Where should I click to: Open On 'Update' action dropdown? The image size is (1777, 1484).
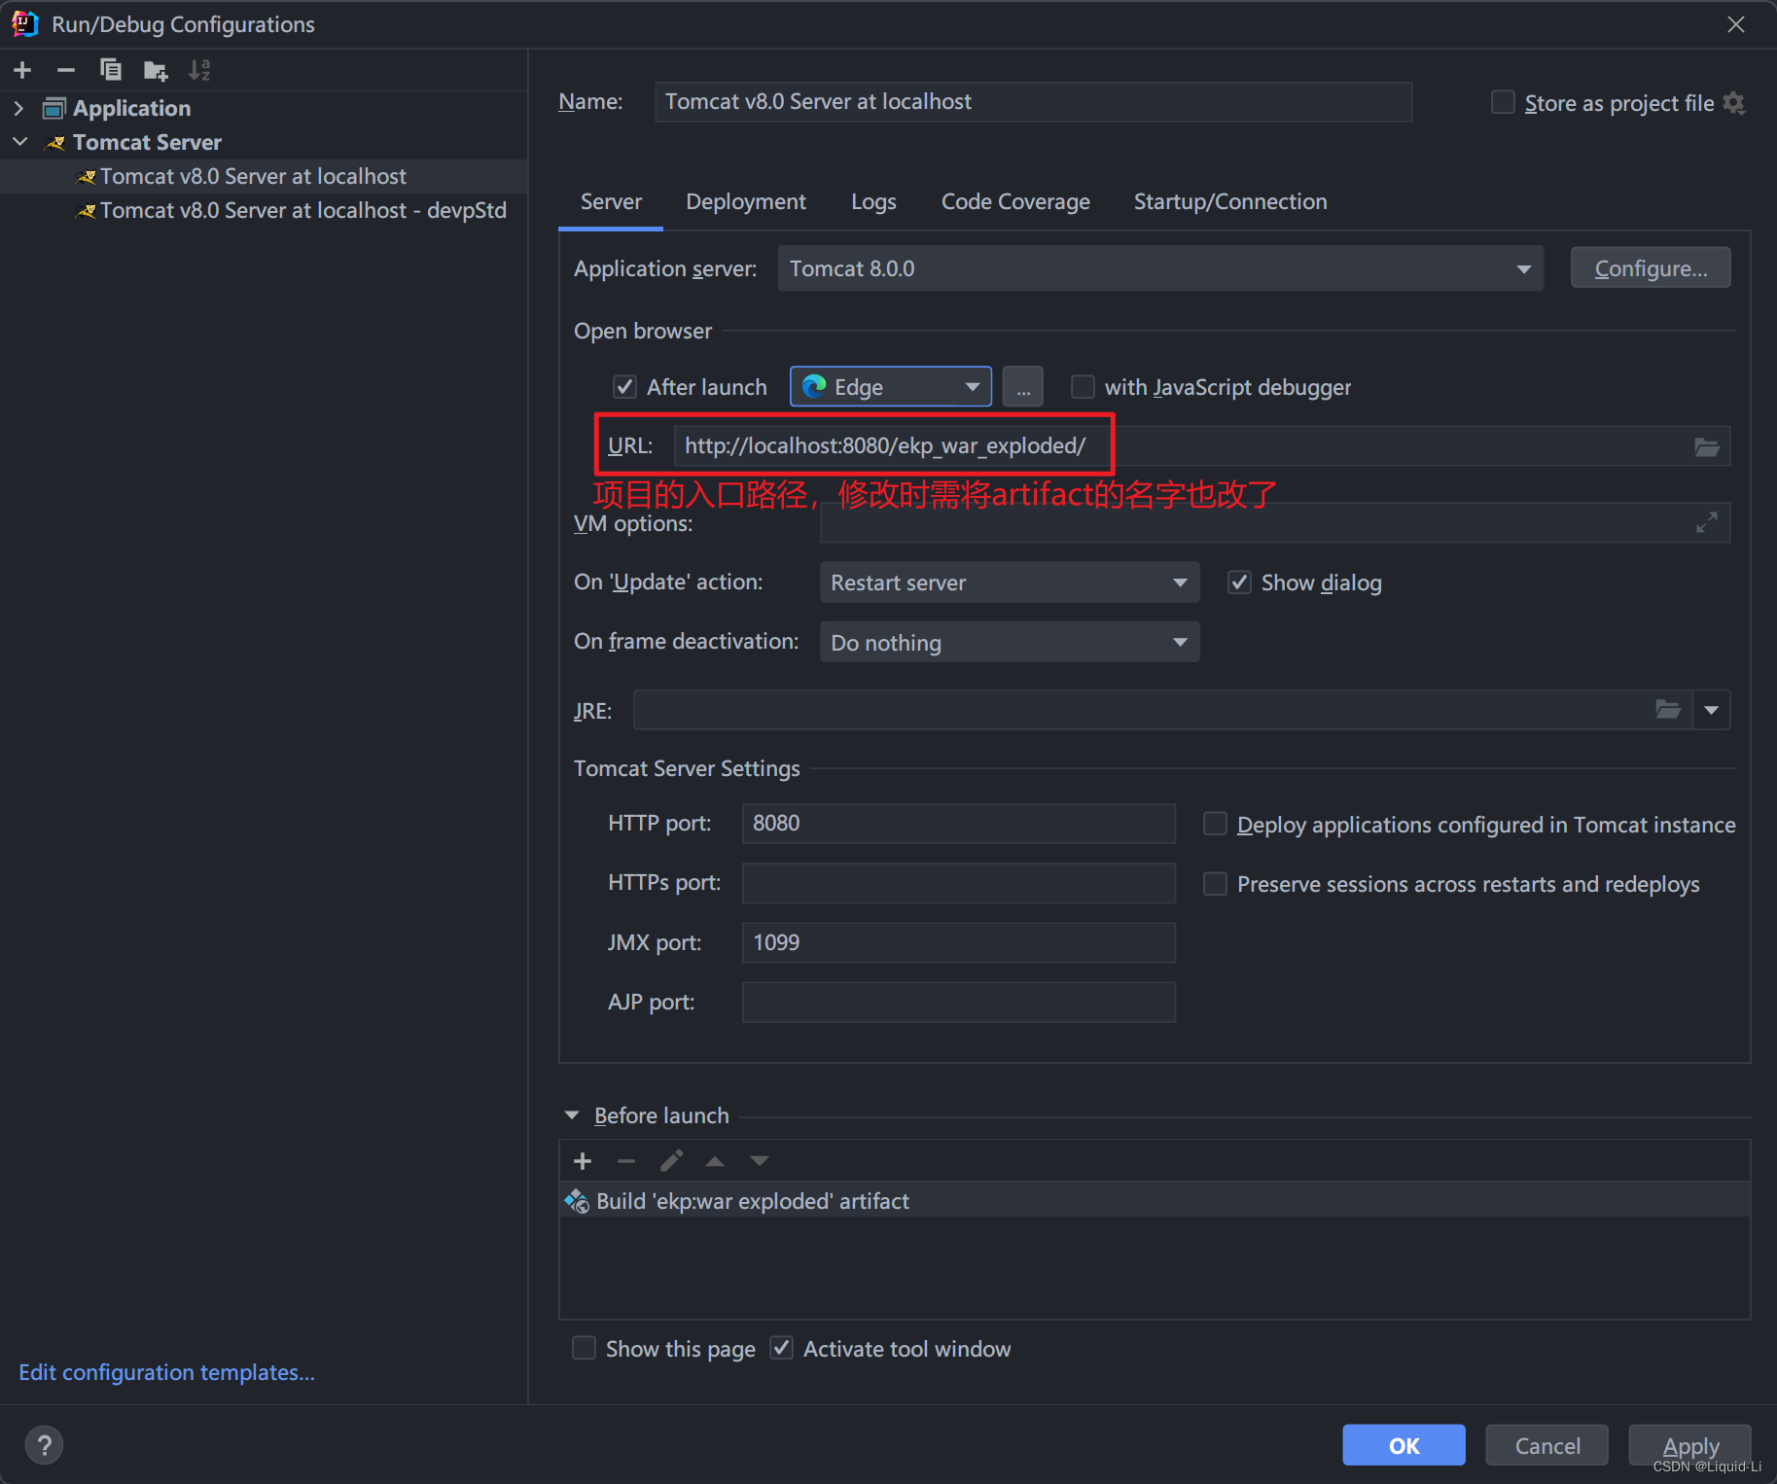click(x=1010, y=583)
